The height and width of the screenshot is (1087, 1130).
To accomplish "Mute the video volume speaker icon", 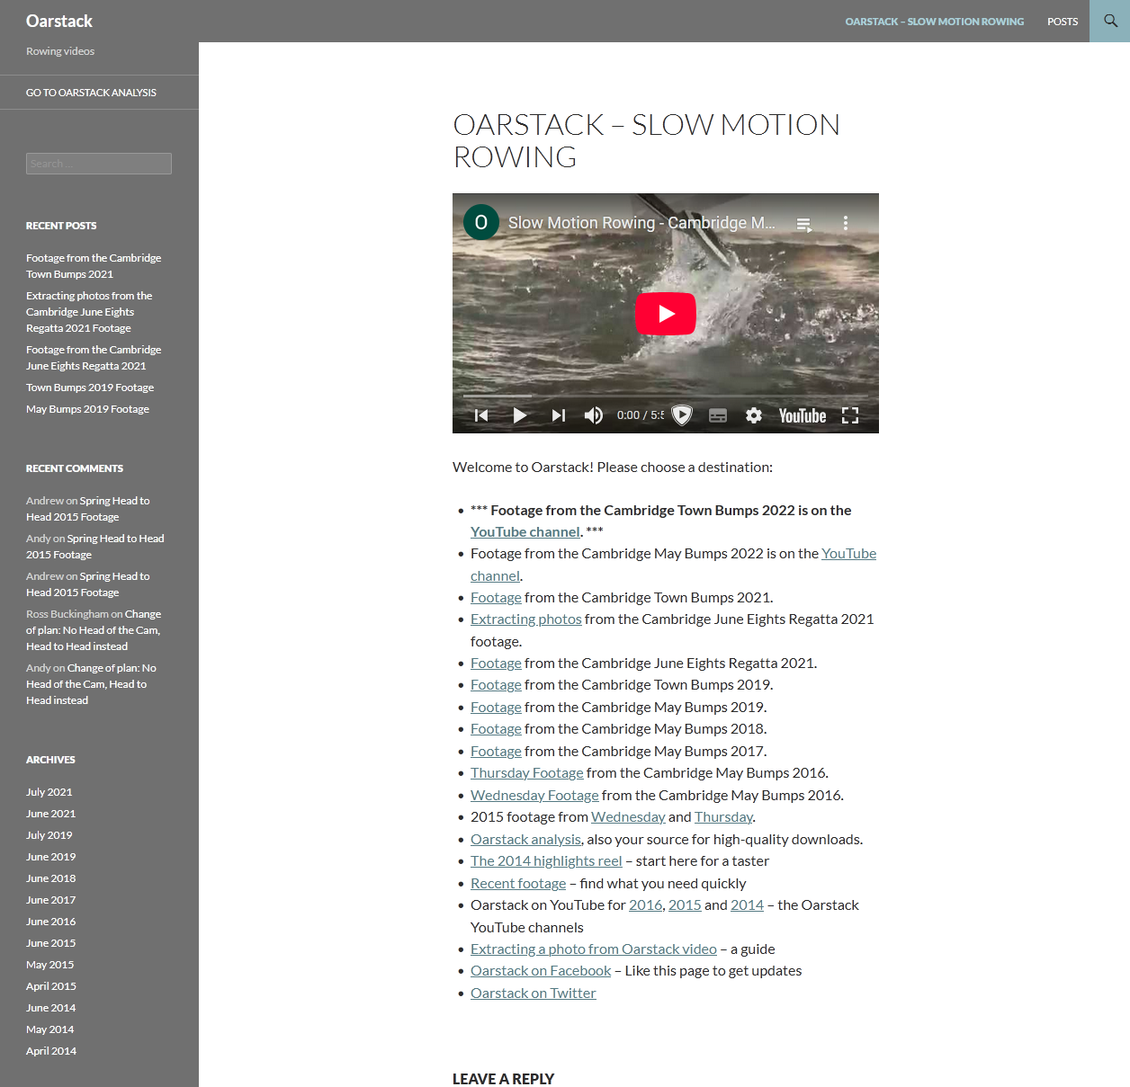I will pos(594,415).
